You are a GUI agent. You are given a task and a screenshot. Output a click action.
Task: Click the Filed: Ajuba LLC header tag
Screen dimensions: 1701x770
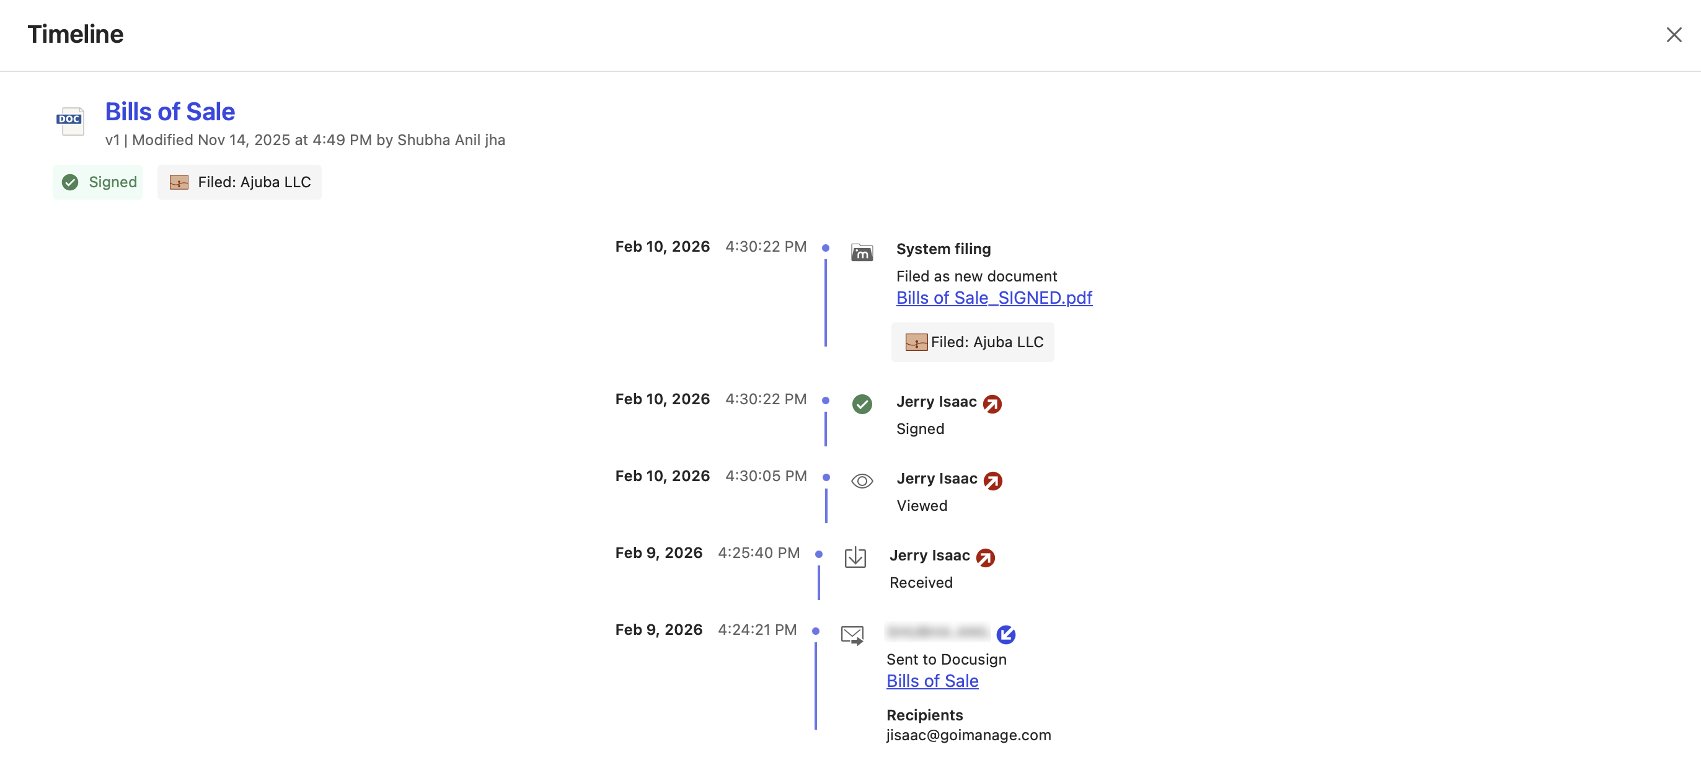[x=239, y=182]
